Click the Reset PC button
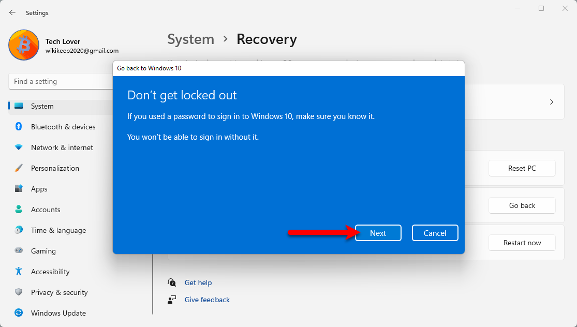The width and height of the screenshot is (577, 327). click(x=522, y=168)
